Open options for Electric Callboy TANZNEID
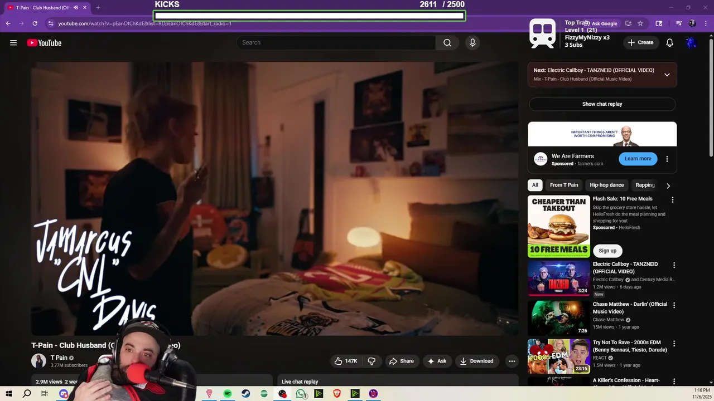 (x=674, y=265)
